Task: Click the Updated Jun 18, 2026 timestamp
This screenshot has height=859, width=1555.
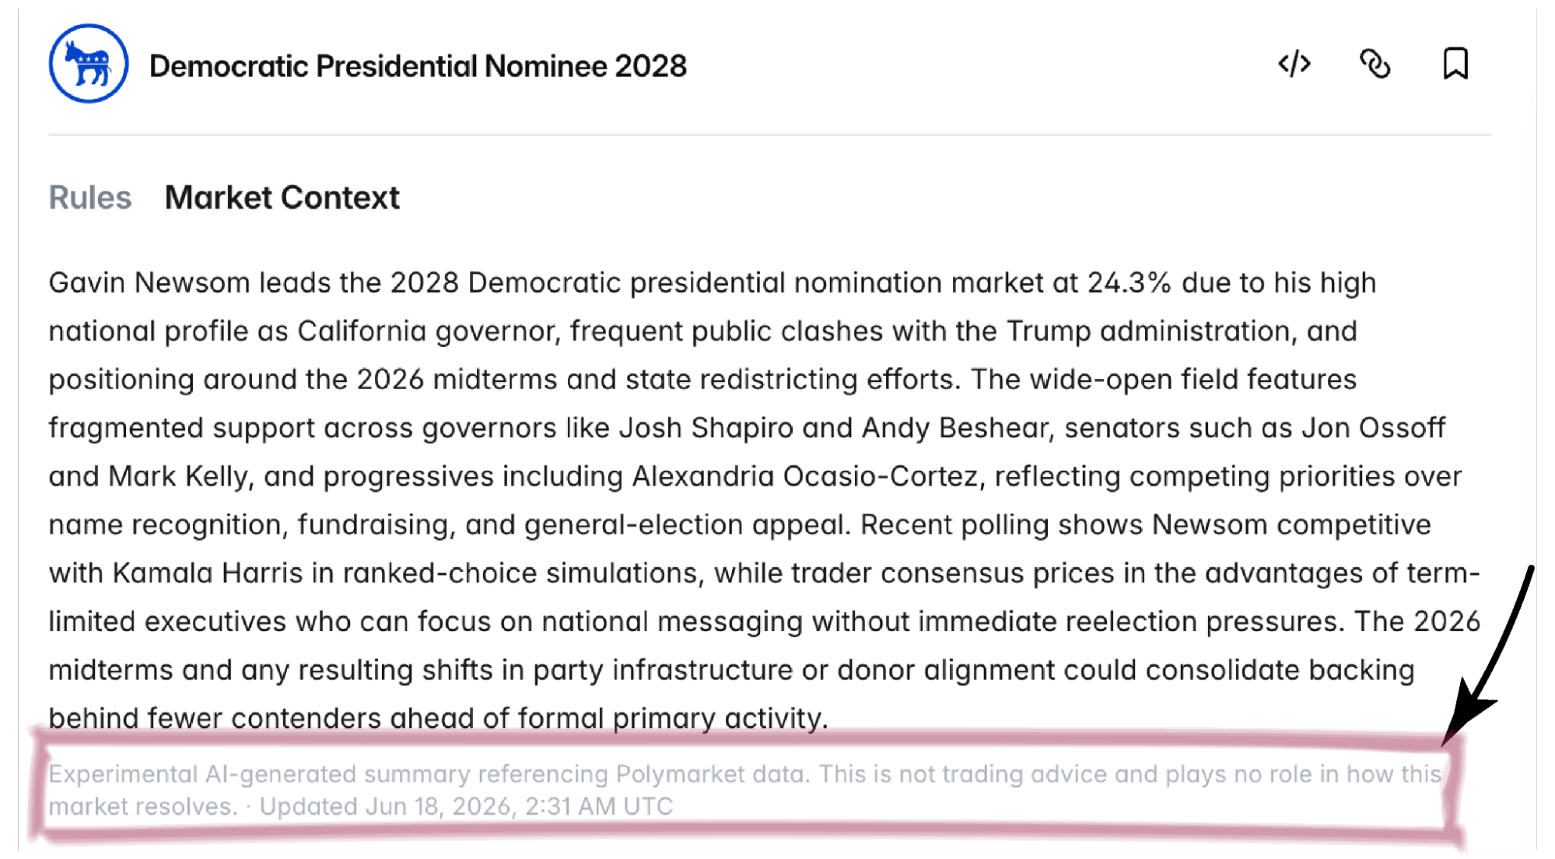Action: point(466,807)
